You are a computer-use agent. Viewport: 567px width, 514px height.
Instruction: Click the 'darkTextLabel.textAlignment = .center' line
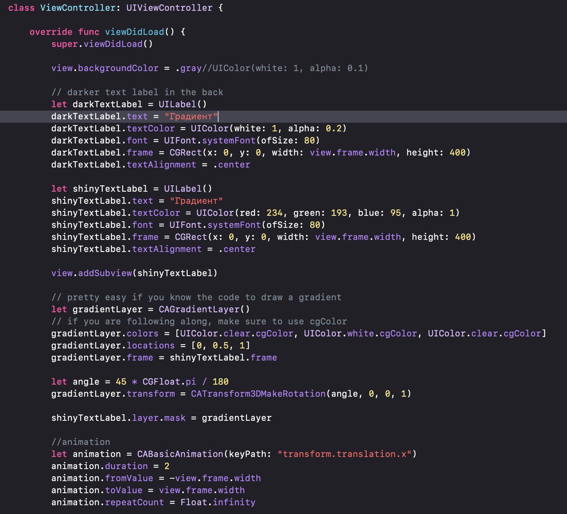(151, 164)
